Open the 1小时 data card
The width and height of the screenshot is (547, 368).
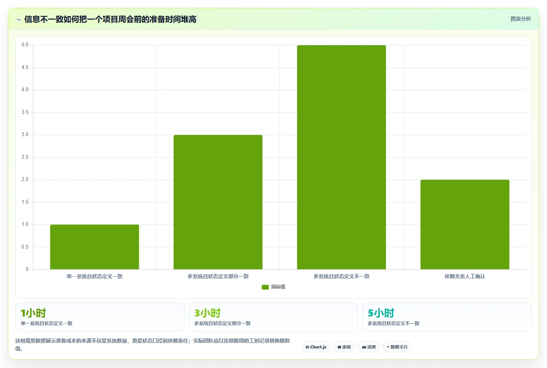tap(100, 317)
